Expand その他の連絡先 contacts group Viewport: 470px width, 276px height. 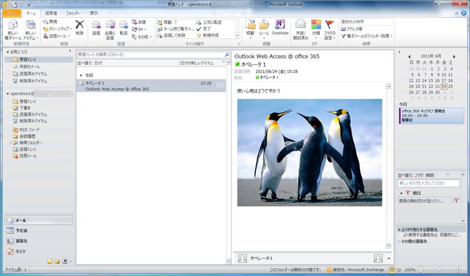click(399, 241)
